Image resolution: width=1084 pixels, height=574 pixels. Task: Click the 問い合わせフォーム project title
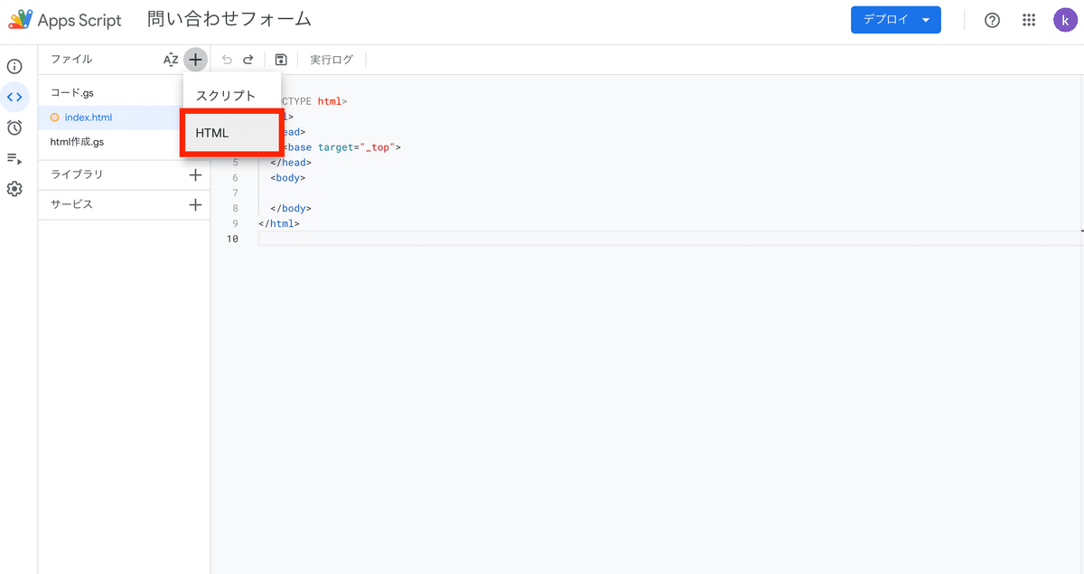coord(229,20)
